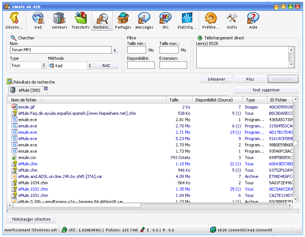Click the horizontal scrollbar right arrow

(290, 205)
